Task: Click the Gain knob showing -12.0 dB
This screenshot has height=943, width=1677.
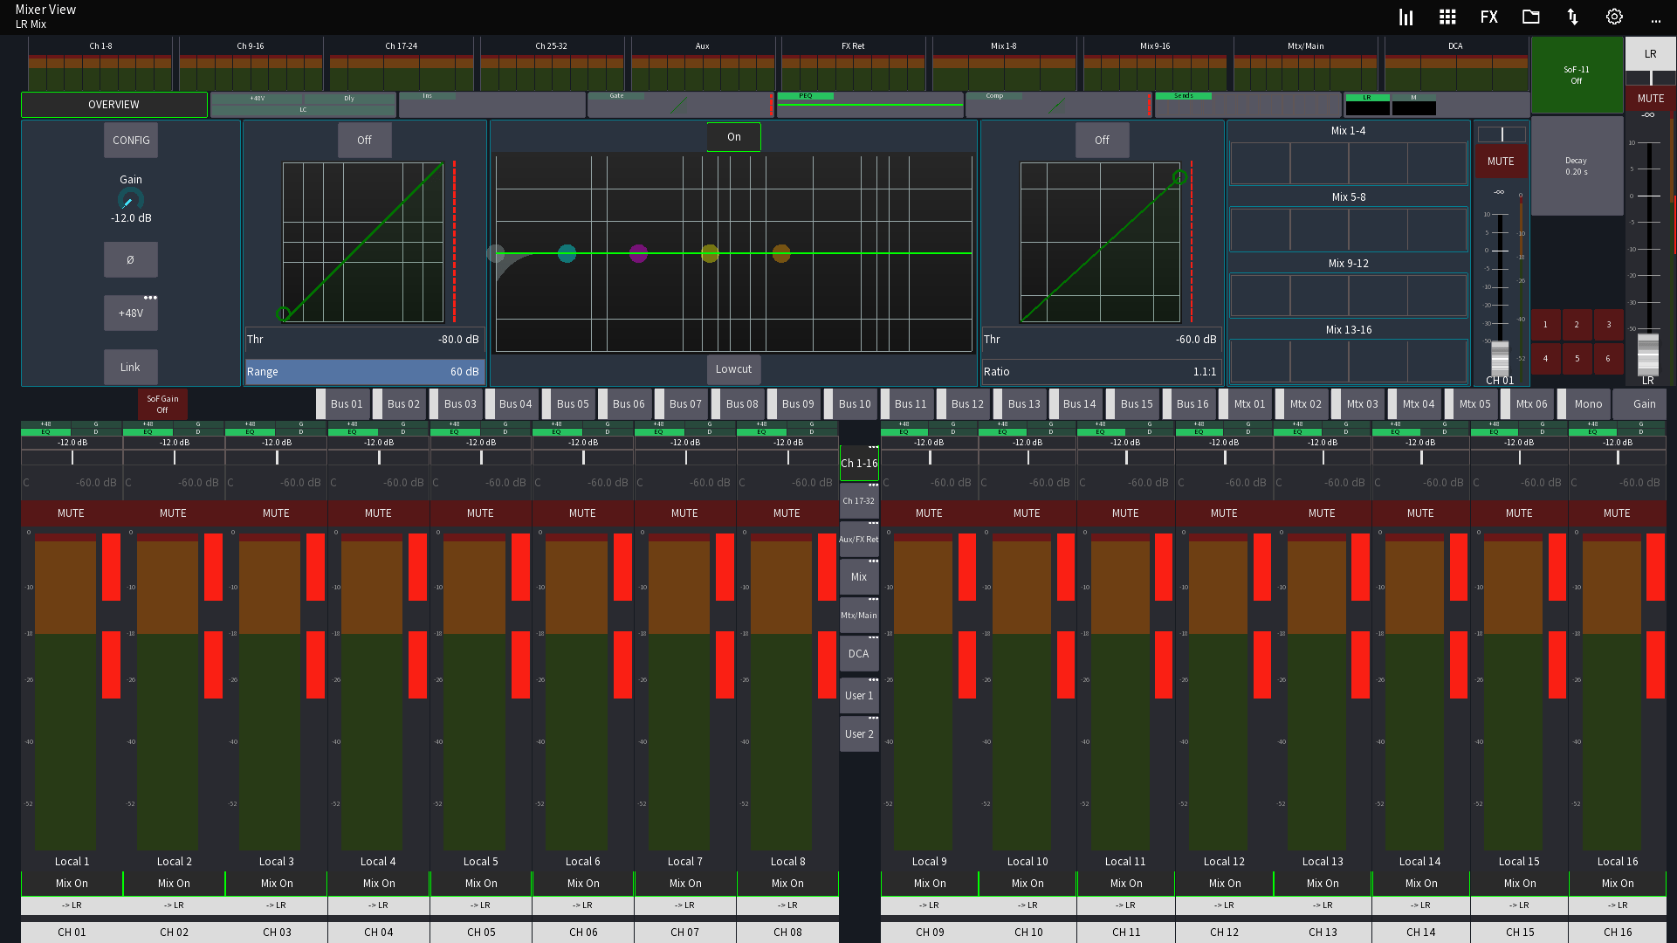Action: (130, 200)
